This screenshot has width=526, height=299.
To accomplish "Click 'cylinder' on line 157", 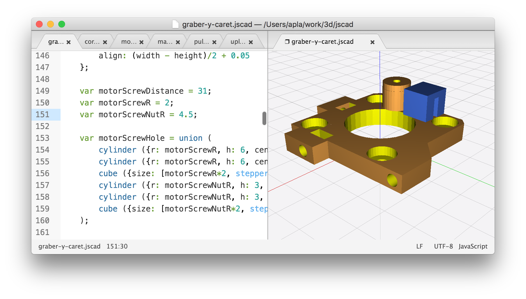I will (117, 185).
